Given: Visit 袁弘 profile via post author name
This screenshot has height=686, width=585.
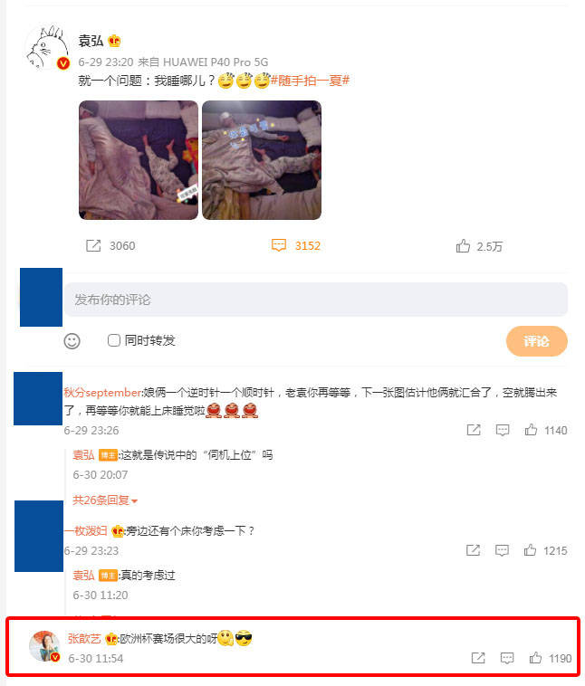Looking at the screenshot, I should 91,41.
